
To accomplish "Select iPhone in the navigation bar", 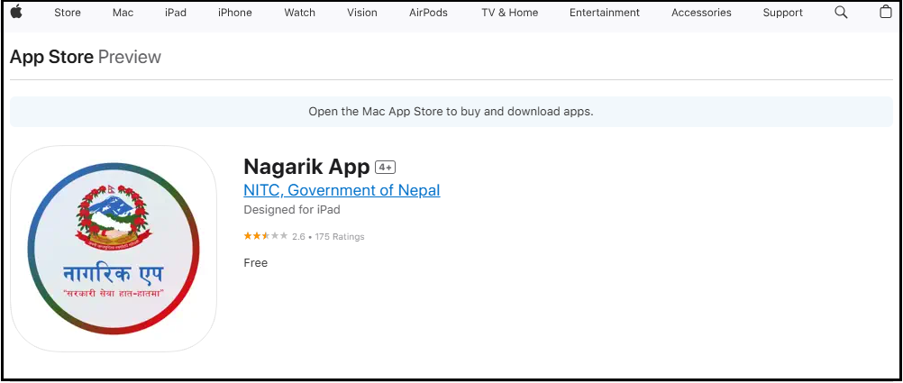I will point(235,13).
